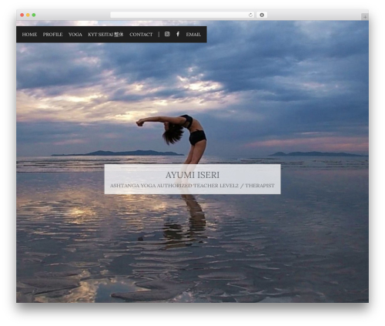The height and width of the screenshot is (326, 385).
Task: Close the window with the red button
Action: click(x=22, y=15)
